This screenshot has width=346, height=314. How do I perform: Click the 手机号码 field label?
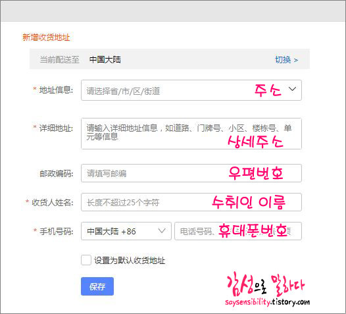(x=57, y=232)
